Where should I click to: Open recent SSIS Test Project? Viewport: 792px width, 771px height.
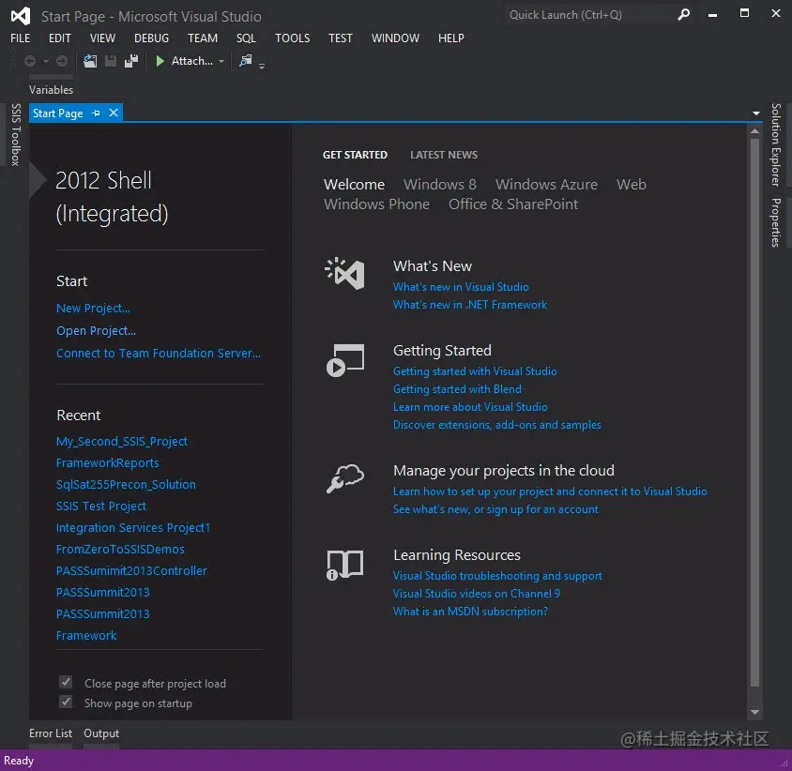point(101,506)
